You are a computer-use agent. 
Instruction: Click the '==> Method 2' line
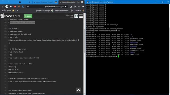pos(14,28)
